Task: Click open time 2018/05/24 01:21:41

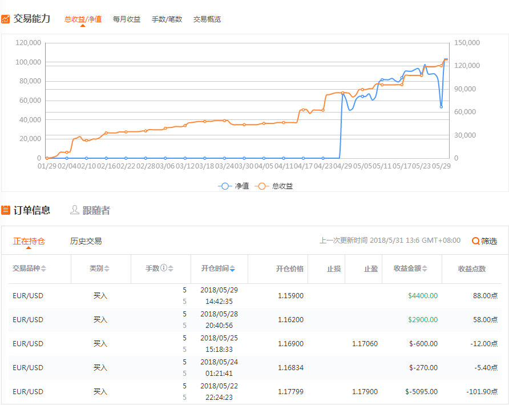Action: (219, 368)
